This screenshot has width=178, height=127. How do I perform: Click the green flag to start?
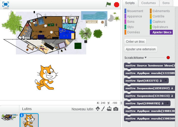(108, 4)
